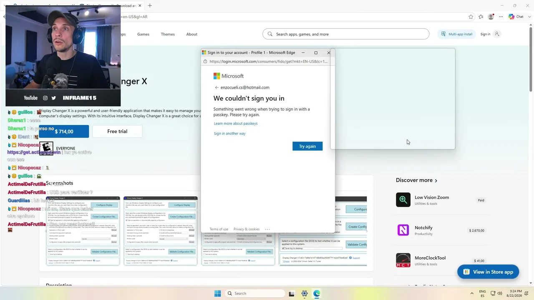Expand the Discover more section arrow

(436, 180)
